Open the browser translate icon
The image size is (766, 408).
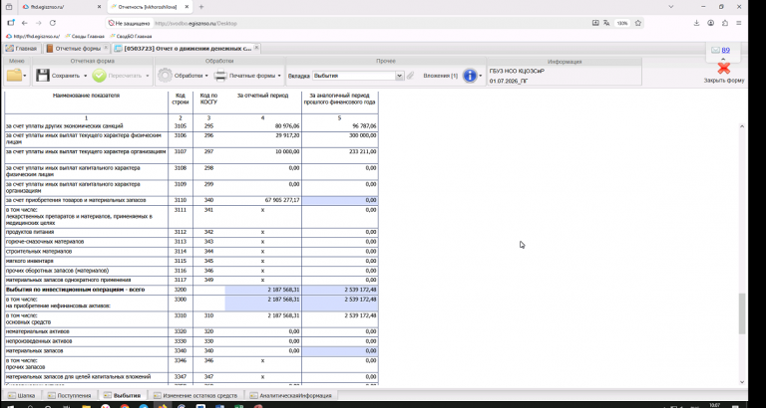(606, 23)
